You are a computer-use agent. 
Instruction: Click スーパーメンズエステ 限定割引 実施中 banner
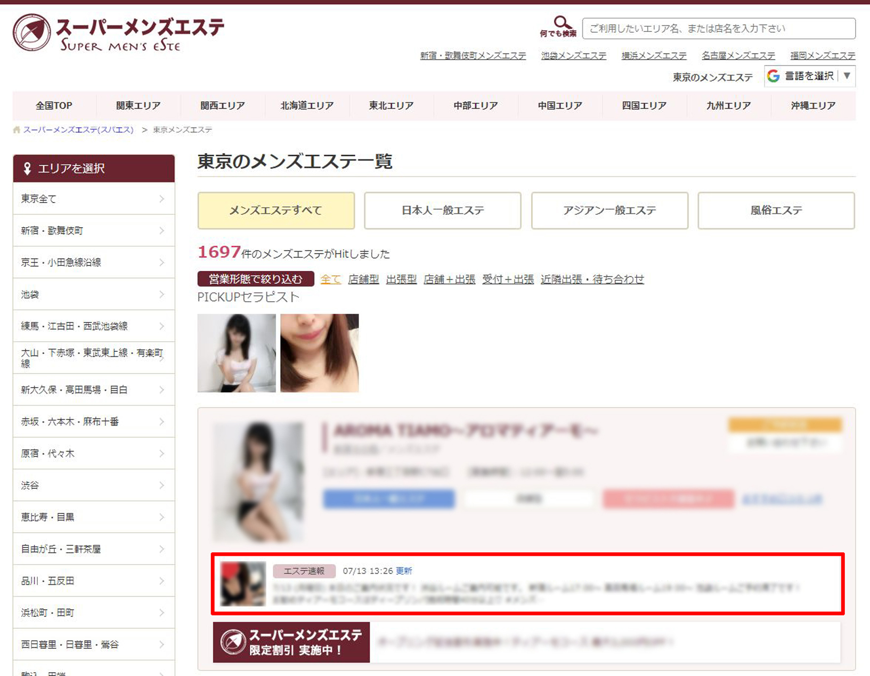click(x=291, y=642)
